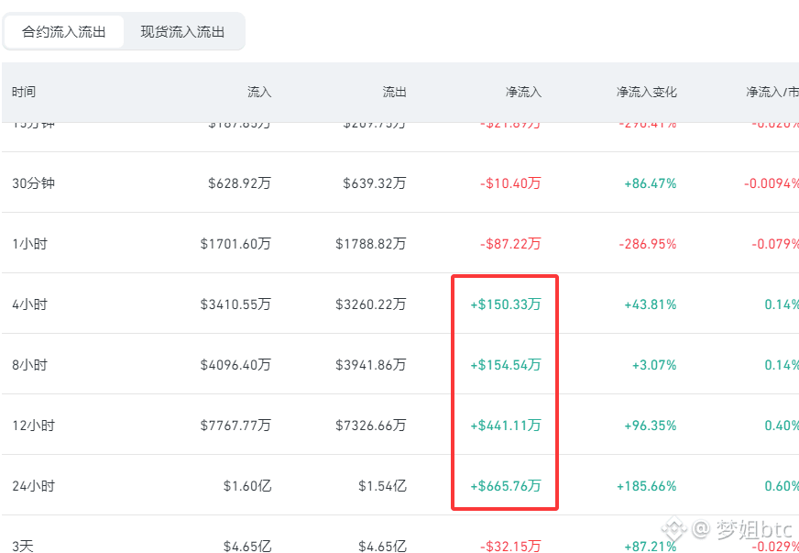Click 3天 inflow value $4.65亿

pyautogui.click(x=247, y=547)
